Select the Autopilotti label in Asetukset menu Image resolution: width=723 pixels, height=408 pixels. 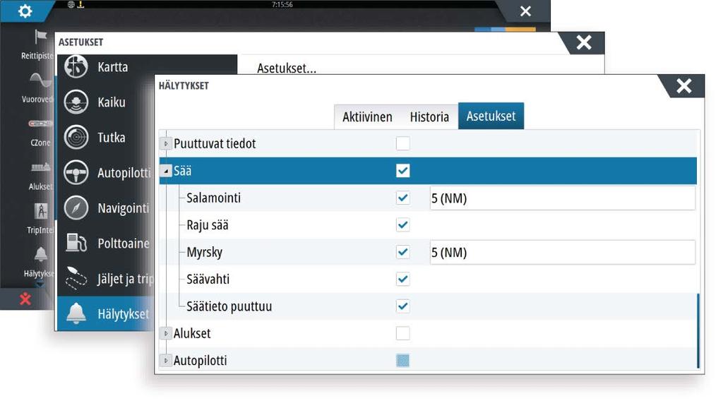pos(124,173)
